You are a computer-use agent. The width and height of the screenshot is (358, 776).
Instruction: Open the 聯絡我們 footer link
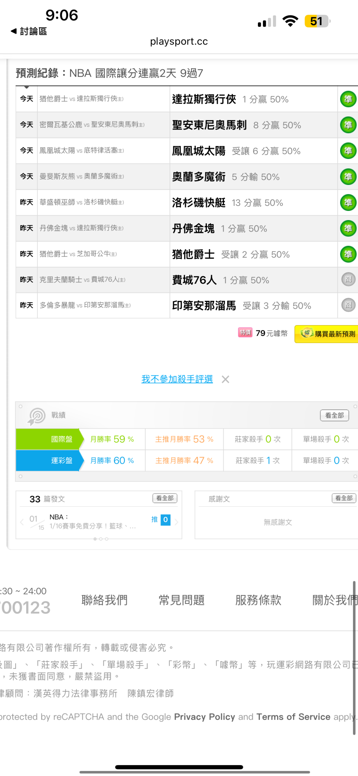coord(104,600)
